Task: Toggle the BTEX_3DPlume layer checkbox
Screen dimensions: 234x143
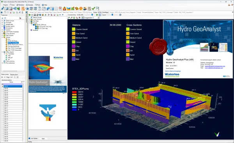Action: (34, 25)
